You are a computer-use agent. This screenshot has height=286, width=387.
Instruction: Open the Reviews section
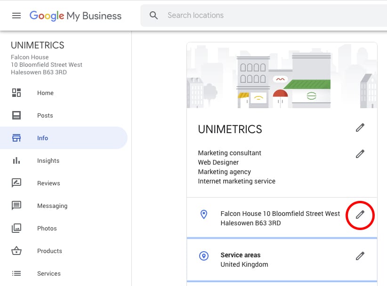click(48, 183)
